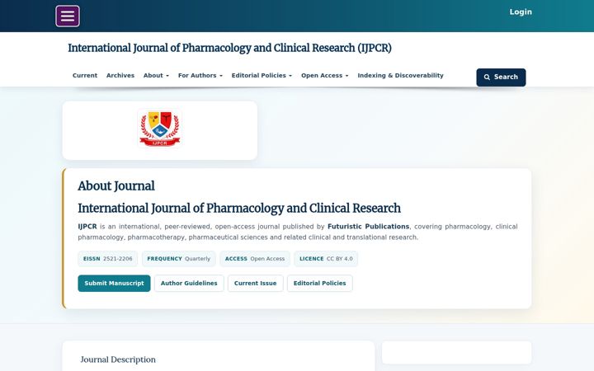Expand the For Authors dropdown
594x371 pixels.
tap(200, 75)
